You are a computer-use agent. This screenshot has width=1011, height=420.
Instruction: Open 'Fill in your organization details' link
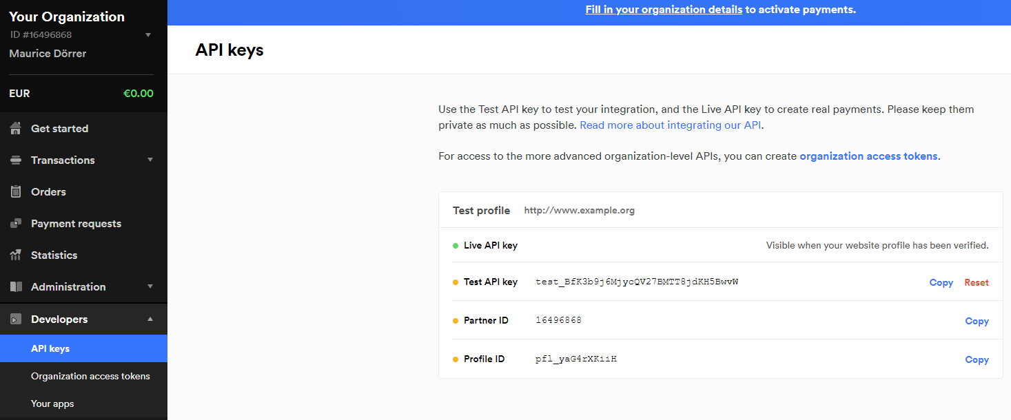point(663,10)
